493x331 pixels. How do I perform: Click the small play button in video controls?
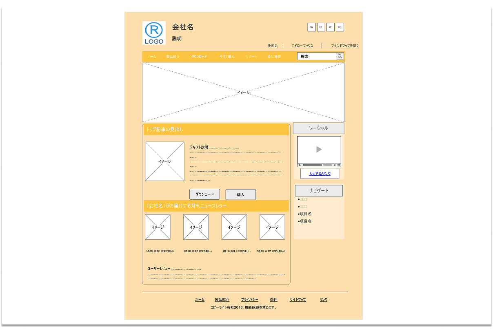tap(300, 165)
